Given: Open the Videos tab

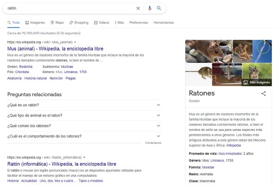Looking at the screenshot, I should 102,23.
